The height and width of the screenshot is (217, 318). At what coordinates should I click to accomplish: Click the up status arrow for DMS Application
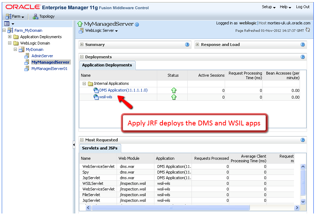174,90
